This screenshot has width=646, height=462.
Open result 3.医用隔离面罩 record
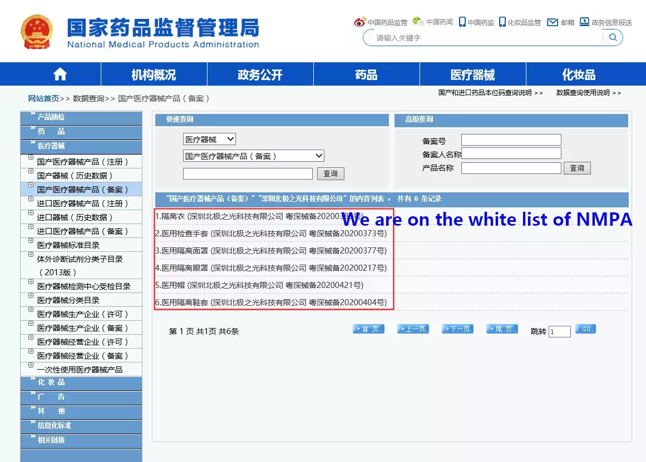point(271,251)
